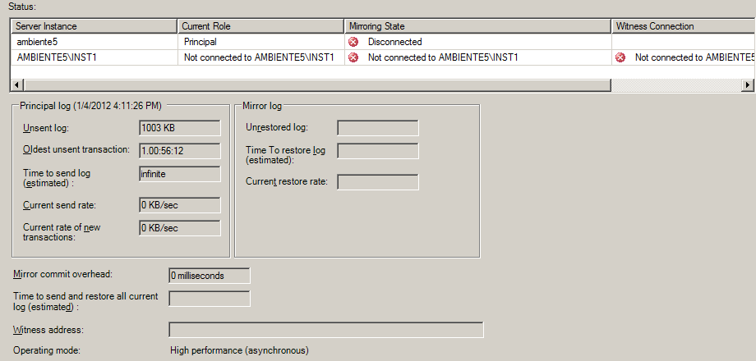Sort by the Current Role column header
Screen dimensions: 756x361
[260, 26]
